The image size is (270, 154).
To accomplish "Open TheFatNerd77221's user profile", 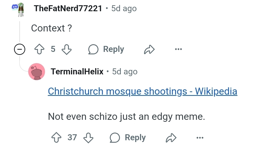I will tap(68, 8).
